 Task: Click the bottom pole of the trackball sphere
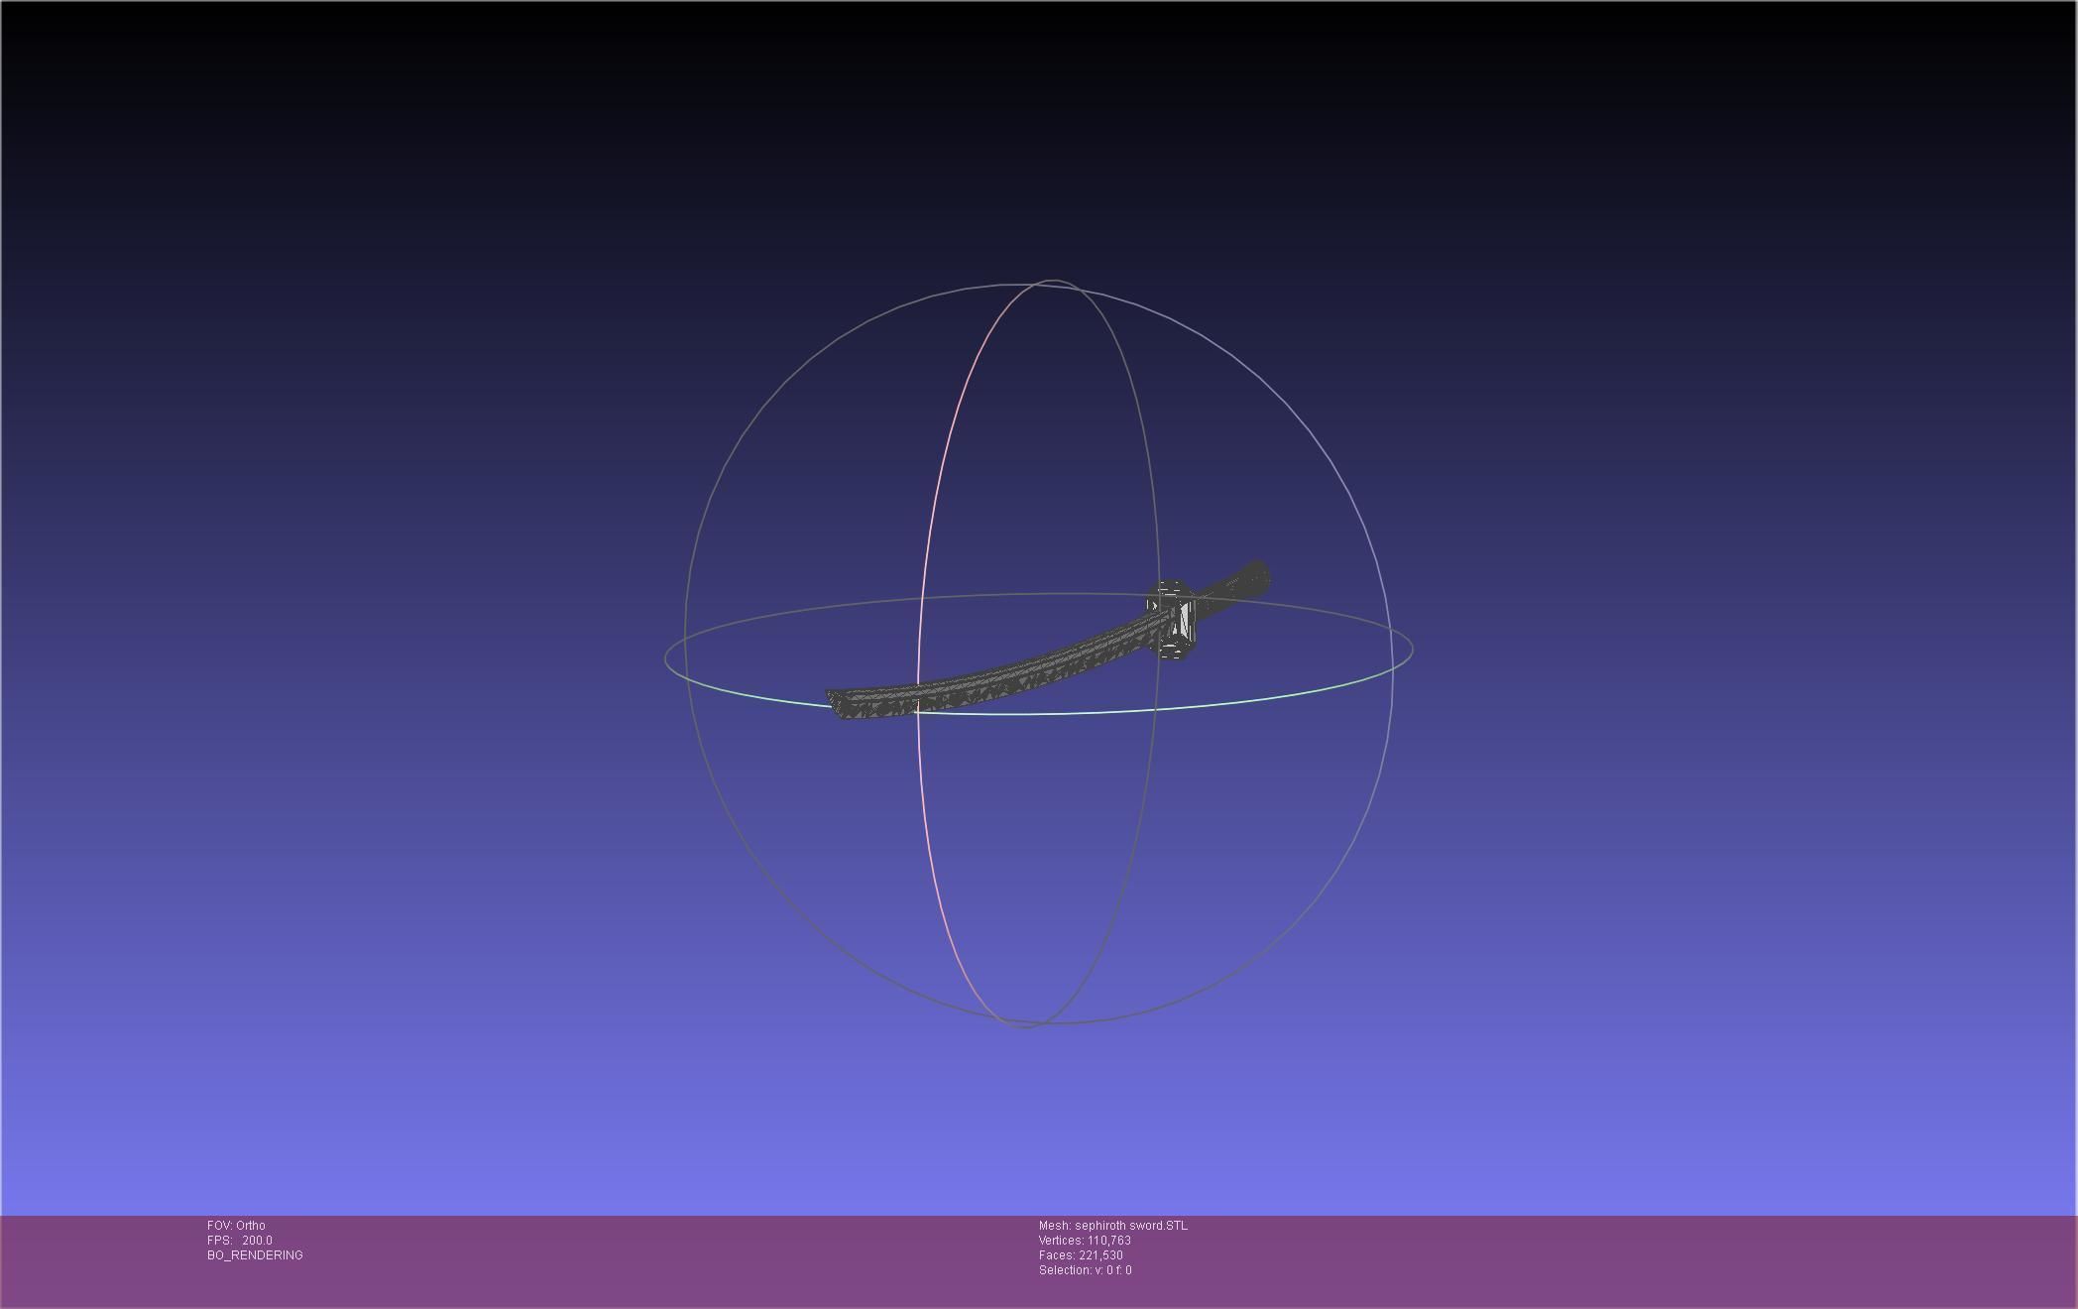click(x=1025, y=1024)
